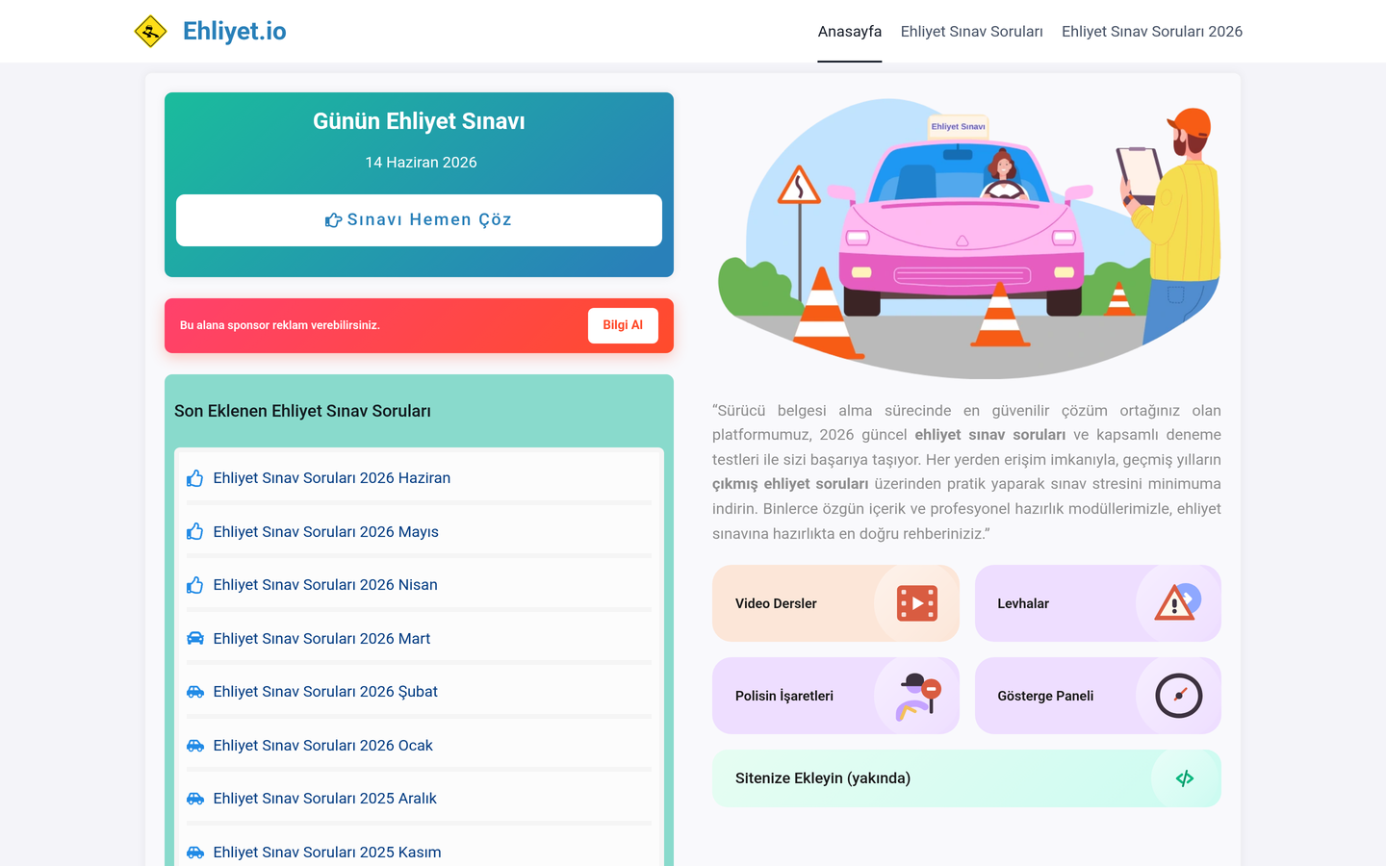Open Ehliyet Sınav Soruları 2025 Aralık link
1386x866 pixels.
point(325,799)
